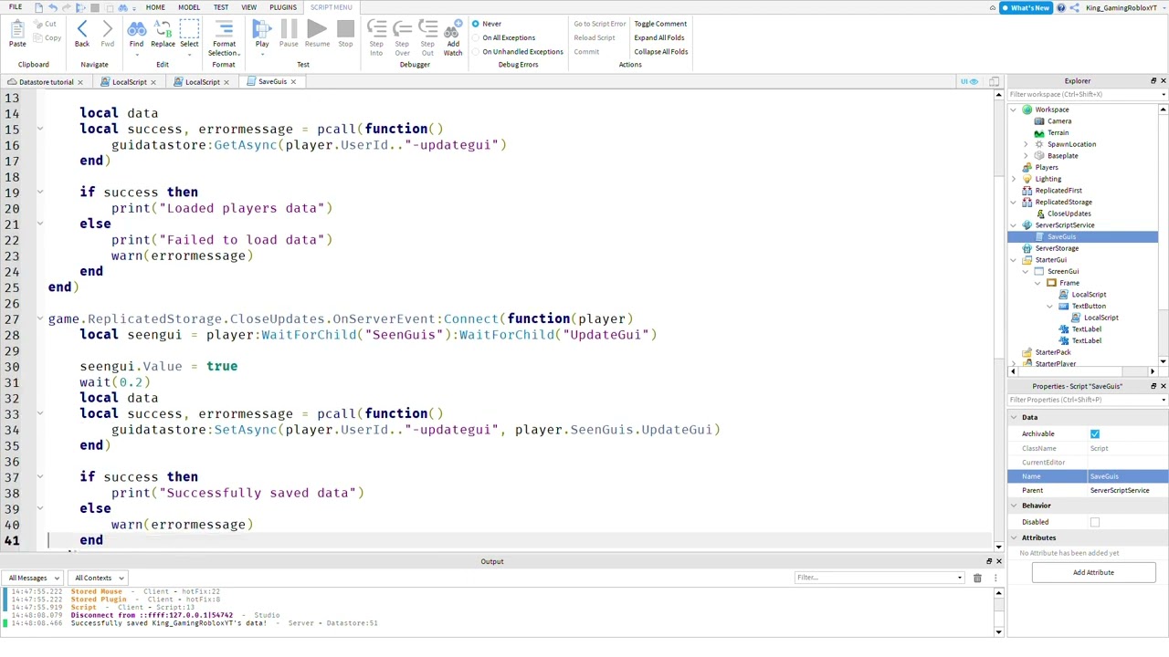Open What's New panel
The width and height of the screenshot is (1169, 657).
click(x=1025, y=8)
